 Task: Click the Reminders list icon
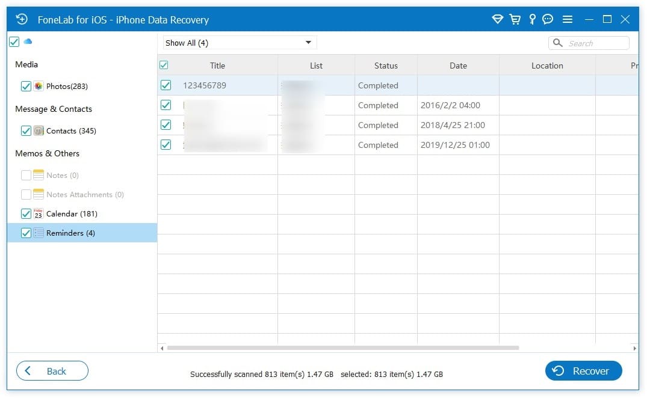click(39, 233)
